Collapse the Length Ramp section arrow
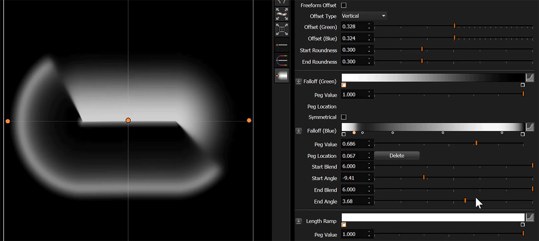This screenshot has width=539, height=241. click(x=299, y=221)
